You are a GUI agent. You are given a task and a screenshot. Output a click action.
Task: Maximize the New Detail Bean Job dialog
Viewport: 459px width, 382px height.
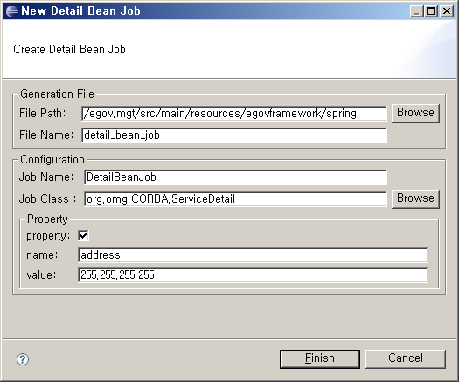431,11
